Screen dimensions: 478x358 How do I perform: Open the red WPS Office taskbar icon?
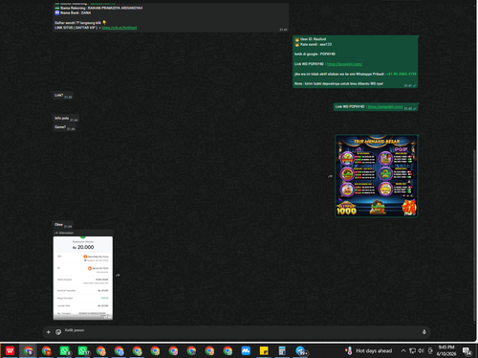tap(10, 351)
